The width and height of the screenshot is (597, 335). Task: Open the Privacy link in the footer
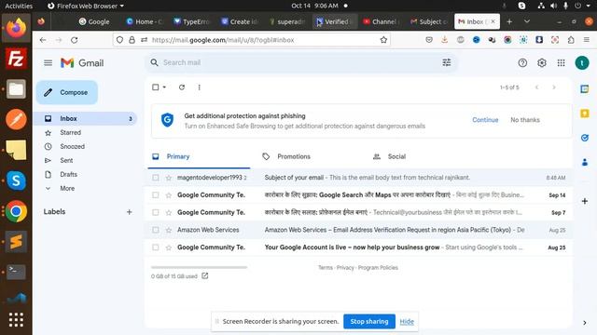tap(345, 268)
